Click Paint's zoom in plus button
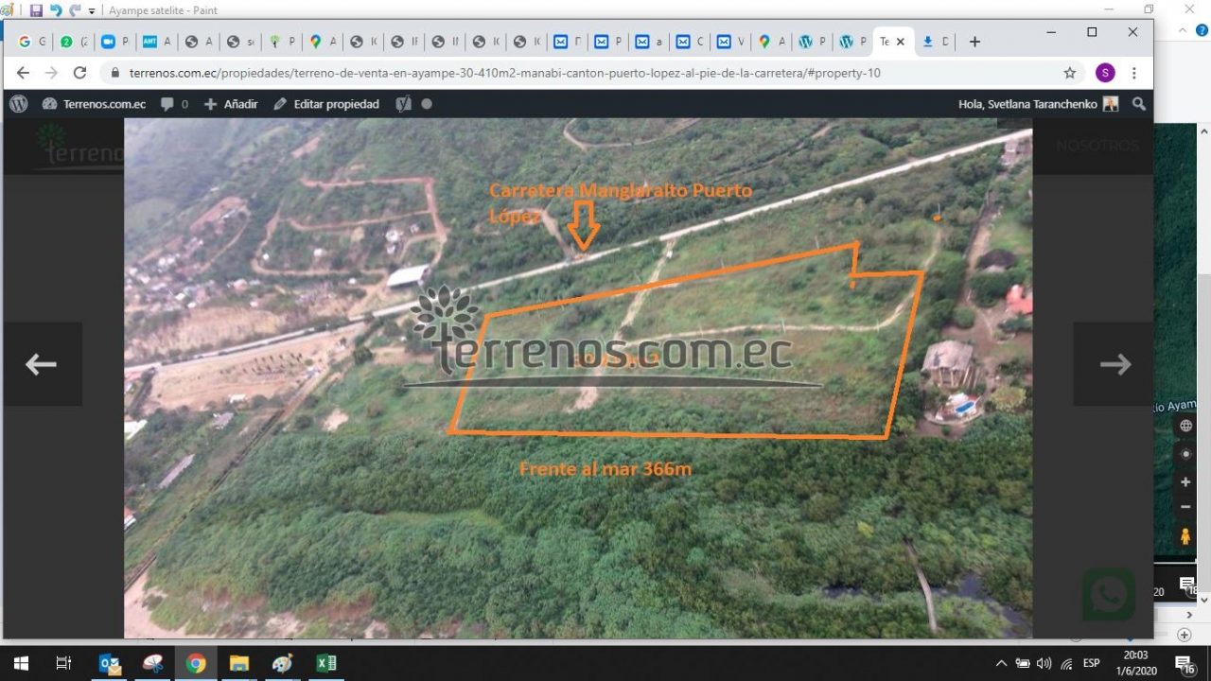The height and width of the screenshot is (681, 1211). (1184, 635)
